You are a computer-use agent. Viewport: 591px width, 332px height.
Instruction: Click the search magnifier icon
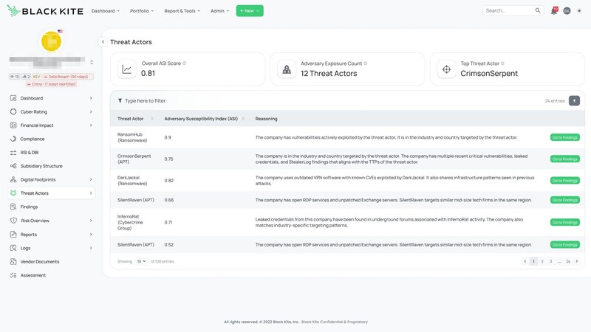coord(538,10)
